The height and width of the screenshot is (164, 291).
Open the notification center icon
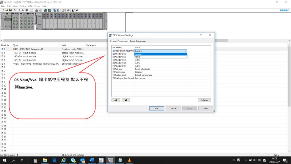pyautogui.click(x=285, y=160)
